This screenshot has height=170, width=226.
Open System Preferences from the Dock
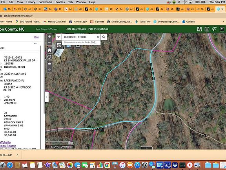[x=145, y=165]
